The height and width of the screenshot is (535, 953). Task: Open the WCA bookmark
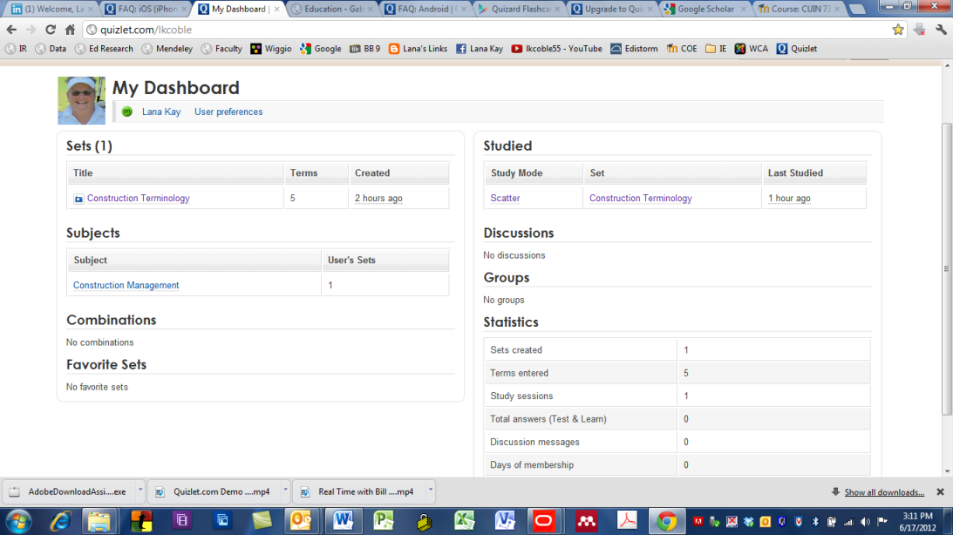tap(752, 49)
